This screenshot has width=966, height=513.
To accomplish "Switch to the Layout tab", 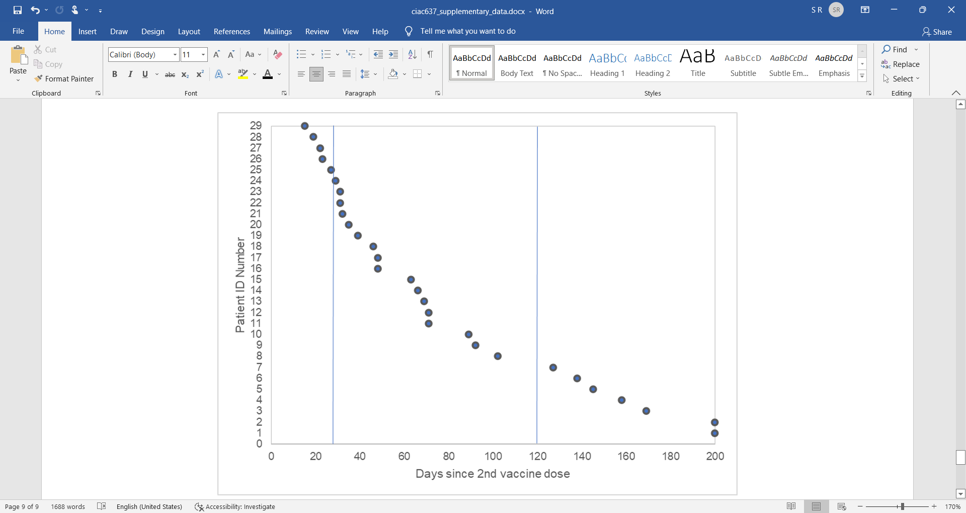I will click(189, 31).
